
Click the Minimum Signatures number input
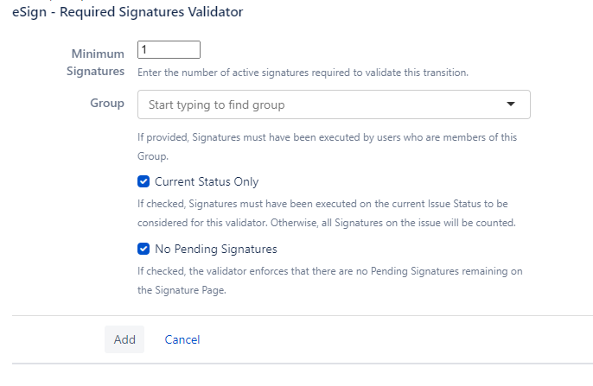point(169,50)
